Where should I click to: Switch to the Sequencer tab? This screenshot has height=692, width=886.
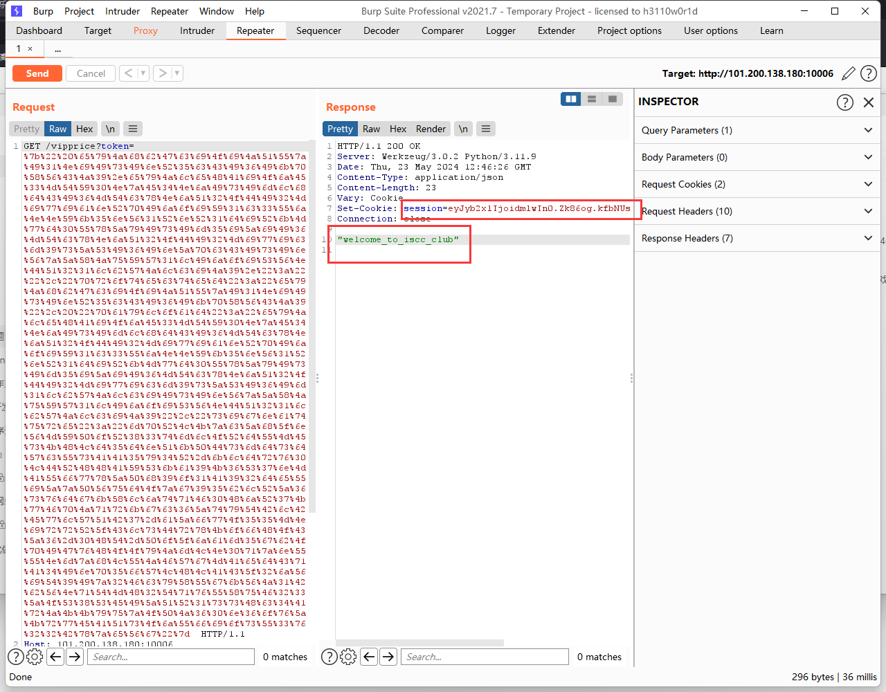(x=318, y=30)
